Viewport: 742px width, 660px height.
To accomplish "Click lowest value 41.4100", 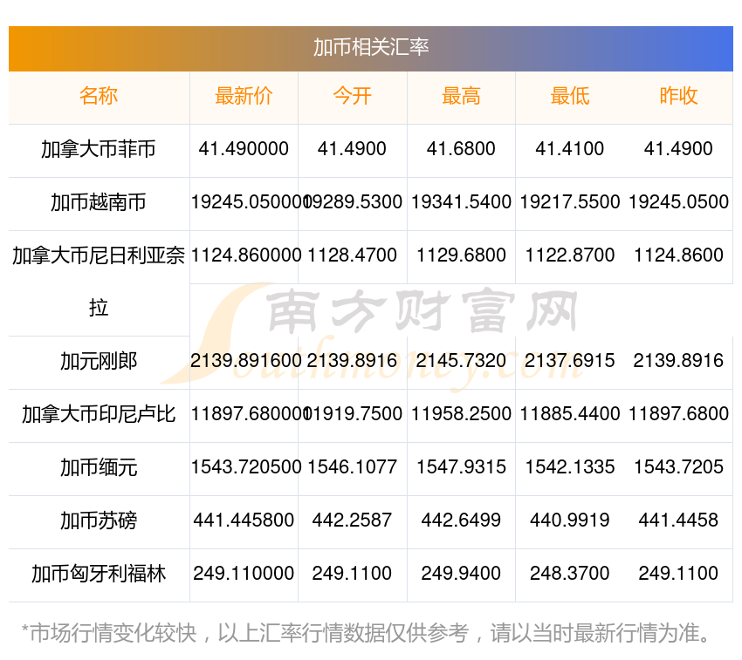I will 570,149.
